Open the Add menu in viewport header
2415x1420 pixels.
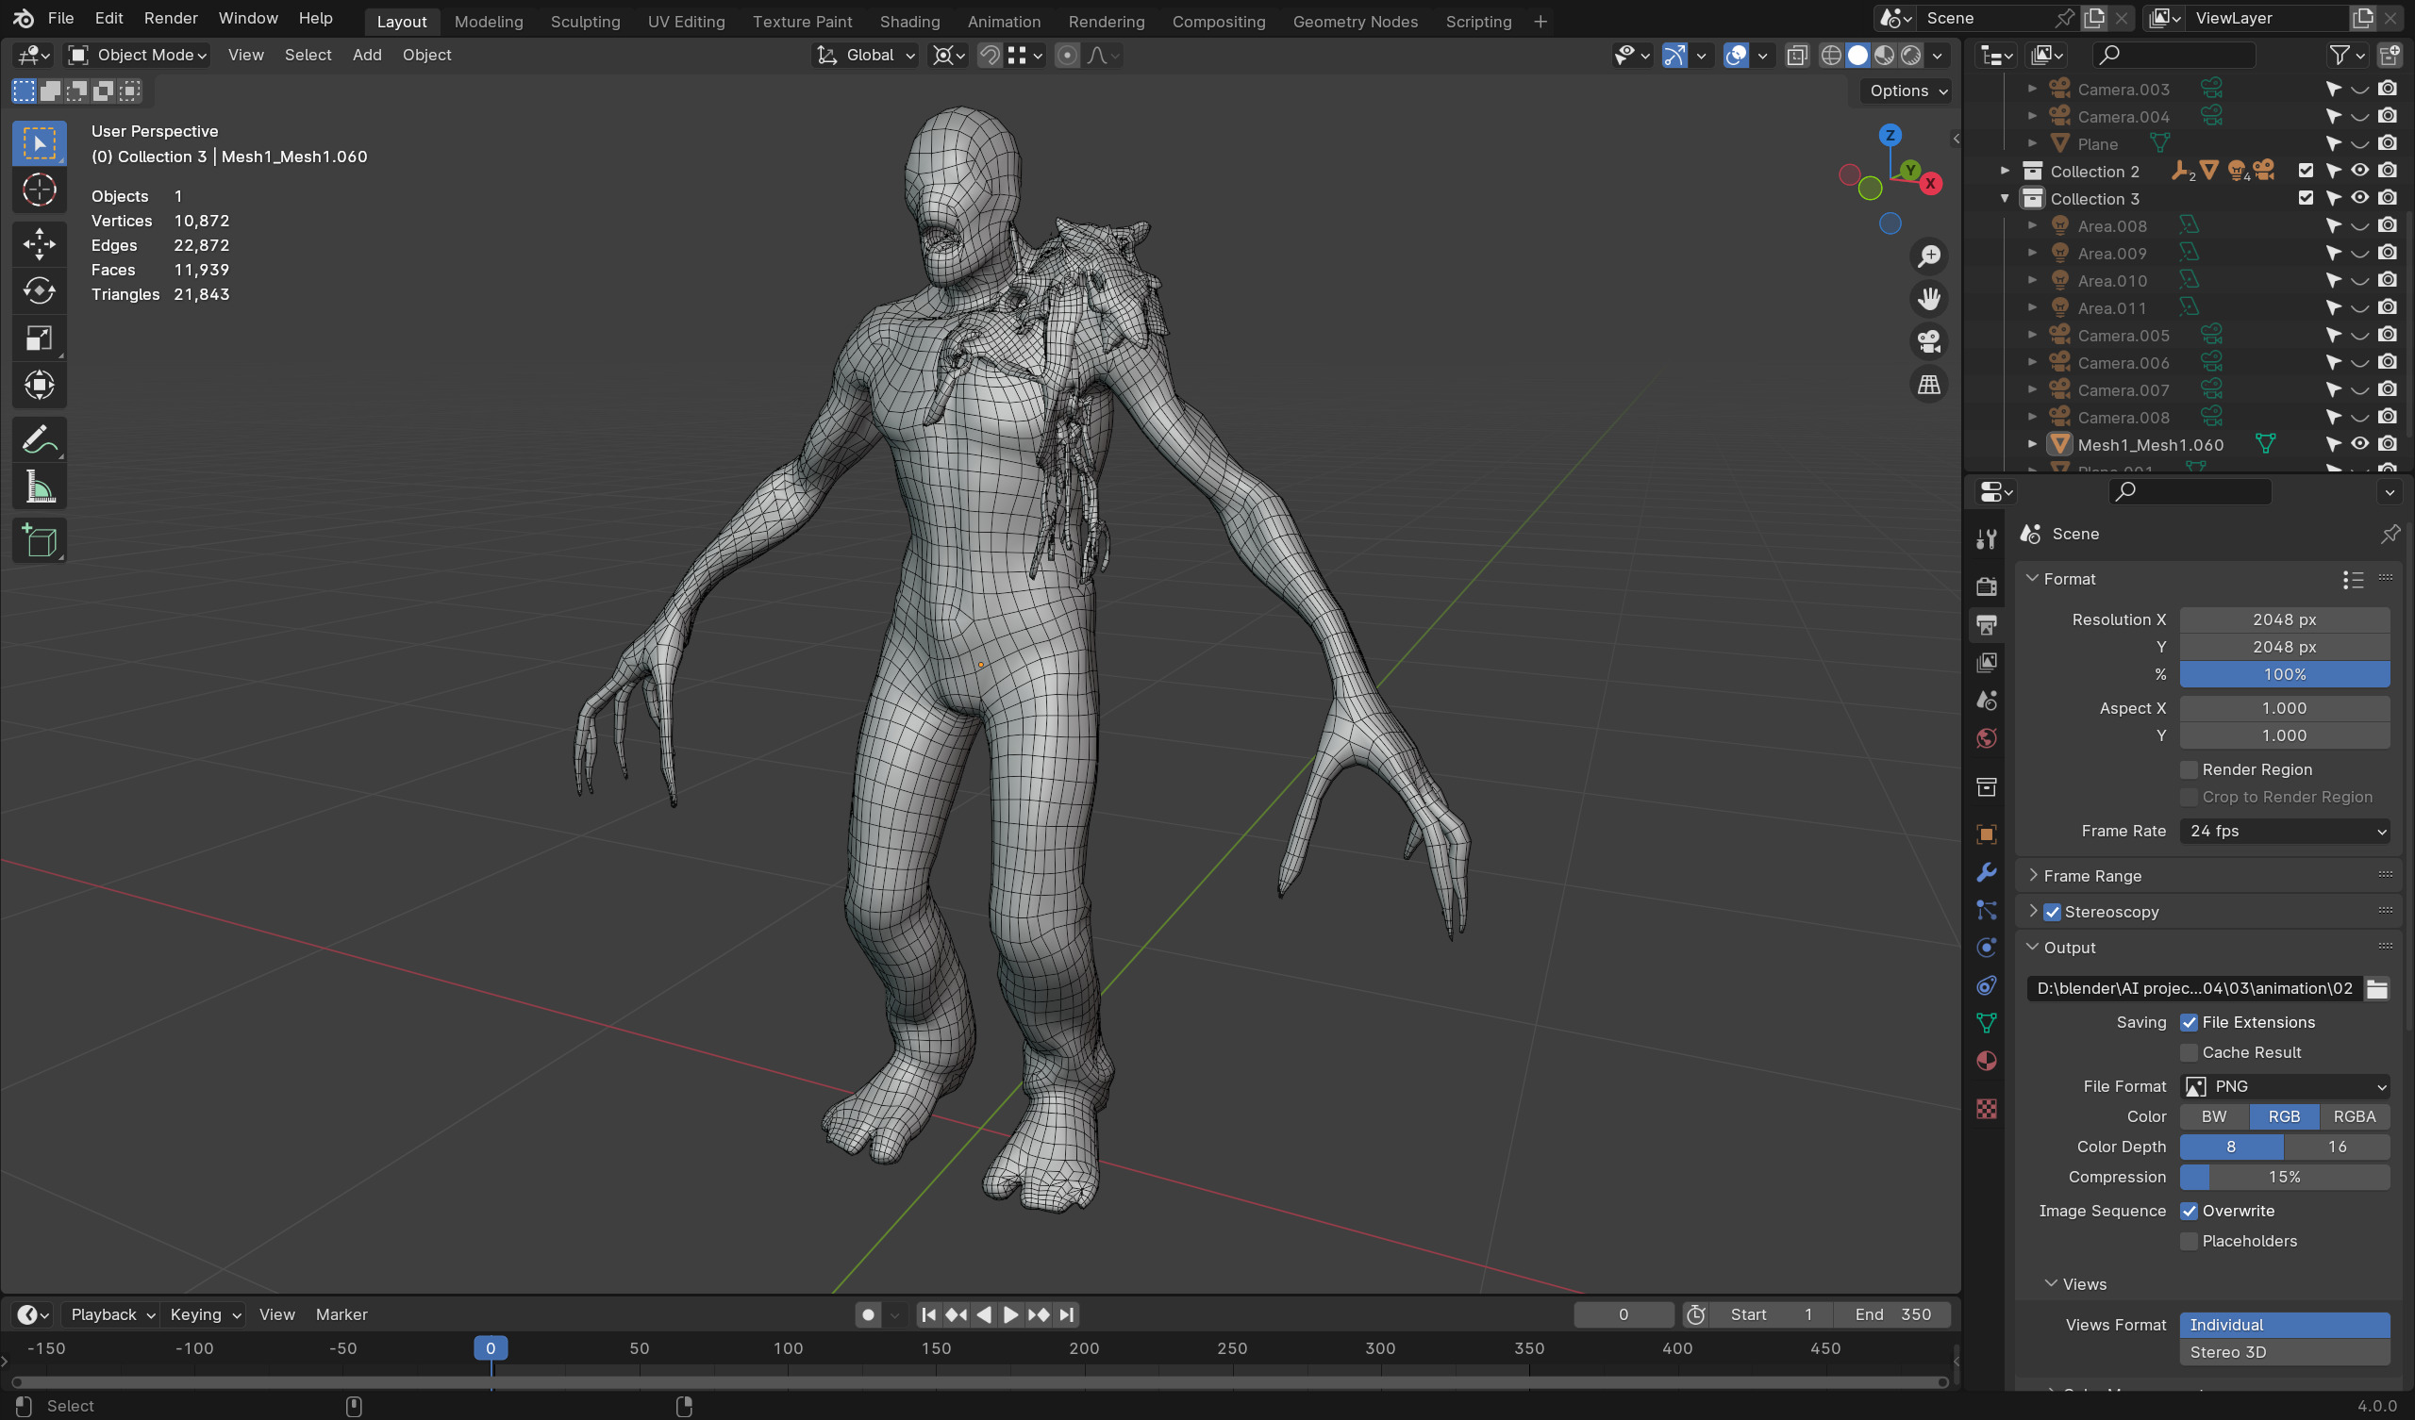point(367,56)
